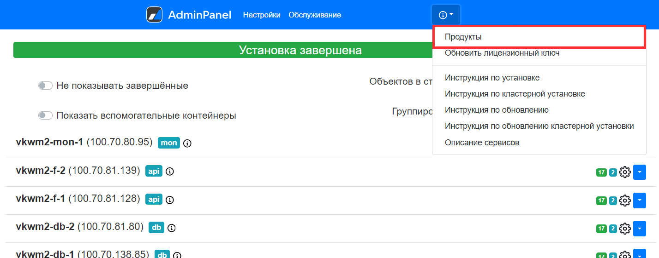Open gear settings for vkwm2-f-1
The image size is (659, 258).
[625, 201]
